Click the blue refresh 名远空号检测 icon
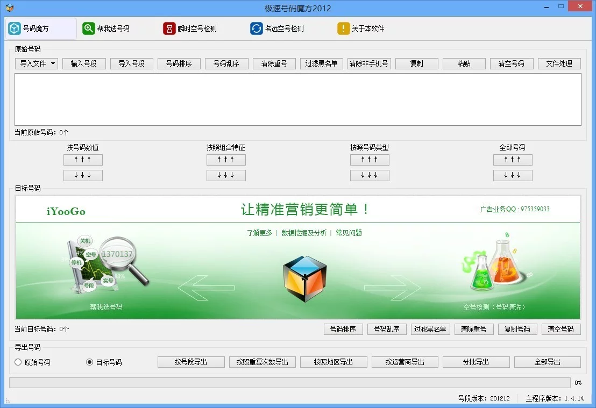The width and height of the screenshot is (596, 408). point(257,28)
